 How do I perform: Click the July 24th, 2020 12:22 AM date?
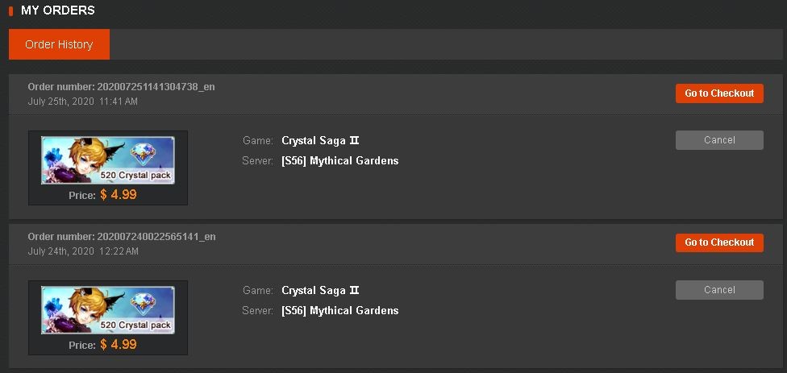click(83, 251)
